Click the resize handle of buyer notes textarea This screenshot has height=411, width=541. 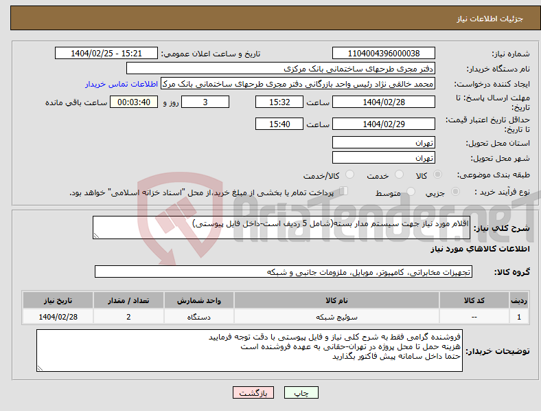tap(40, 368)
